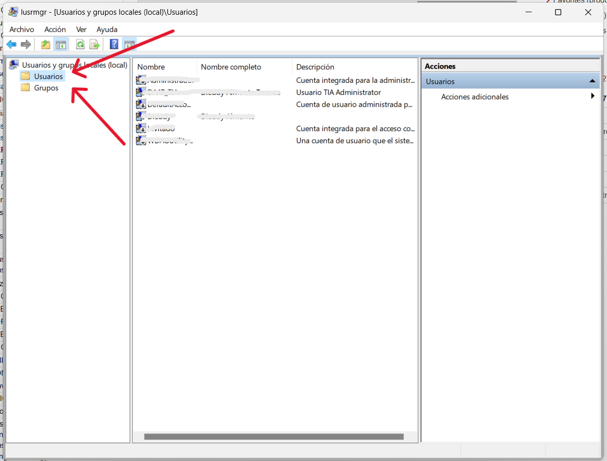Screen dimensions: 607x461
Task: Click user icon of TIA Administrator row
Action: [141, 92]
